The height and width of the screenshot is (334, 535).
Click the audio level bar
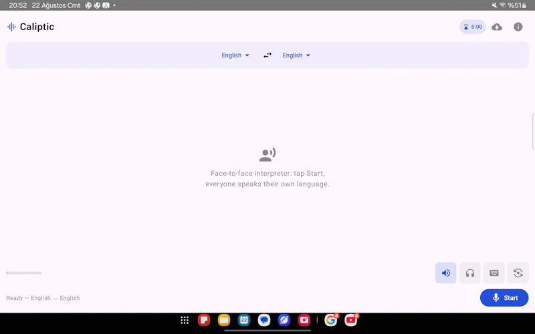(24, 273)
